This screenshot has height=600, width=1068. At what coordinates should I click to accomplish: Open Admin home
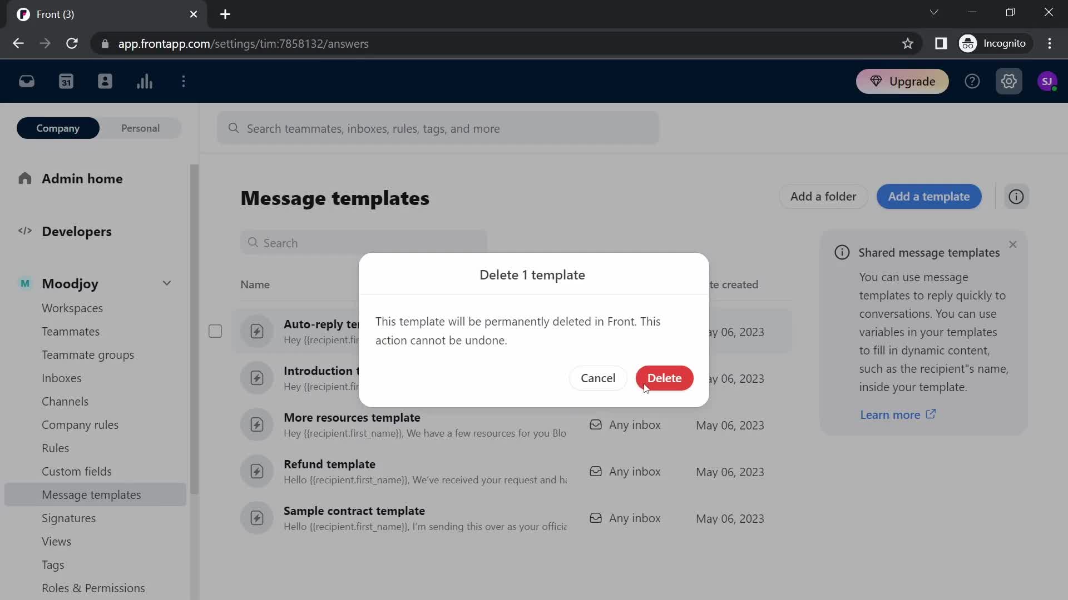[x=82, y=179]
